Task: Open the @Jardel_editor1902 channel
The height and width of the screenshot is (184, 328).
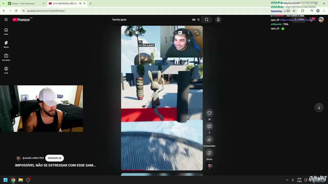Action: [33, 158]
